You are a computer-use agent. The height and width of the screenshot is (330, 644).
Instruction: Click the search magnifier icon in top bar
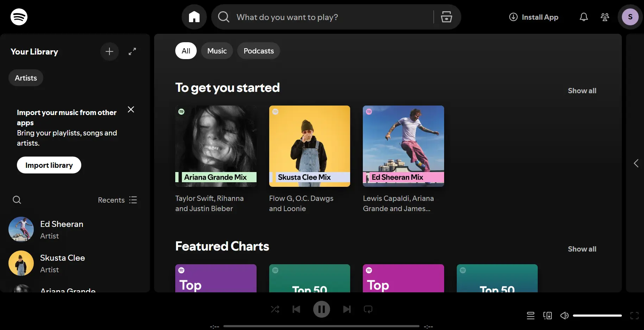(224, 17)
